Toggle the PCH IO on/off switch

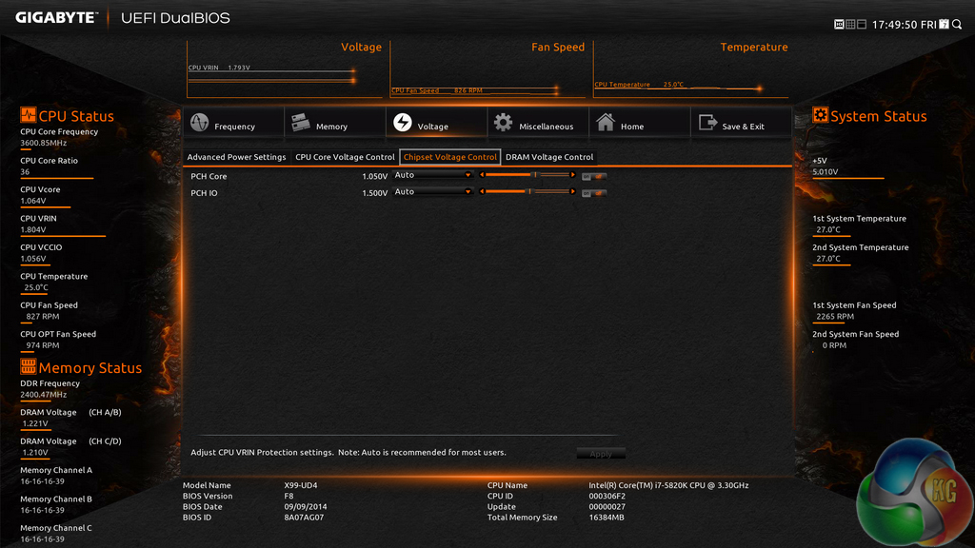tap(594, 193)
